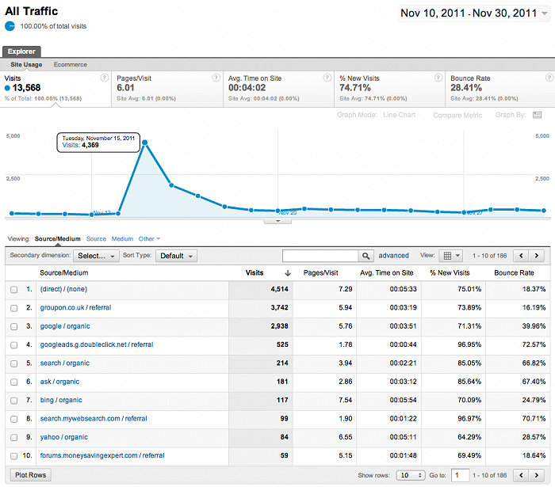Sort by Pages/Visit column header
The height and width of the screenshot is (487, 555).
tap(320, 273)
